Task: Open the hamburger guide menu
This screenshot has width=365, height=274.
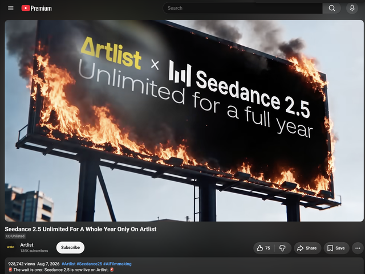Action: [11, 8]
